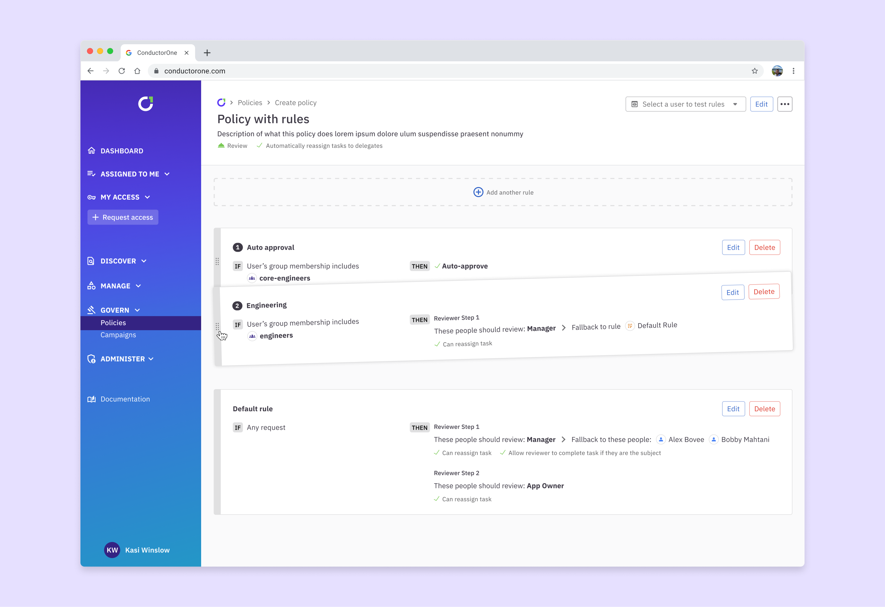The height and width of the screenshot is (607, 885).
Task: Edit the Default rule
Action: click(733, 409)
